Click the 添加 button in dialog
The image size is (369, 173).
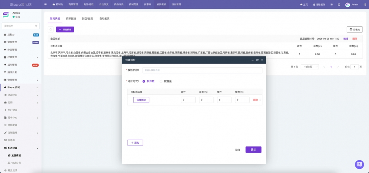(x=135, y=143)
